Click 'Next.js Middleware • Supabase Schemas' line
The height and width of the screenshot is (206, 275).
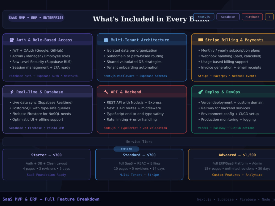[135, 76]
